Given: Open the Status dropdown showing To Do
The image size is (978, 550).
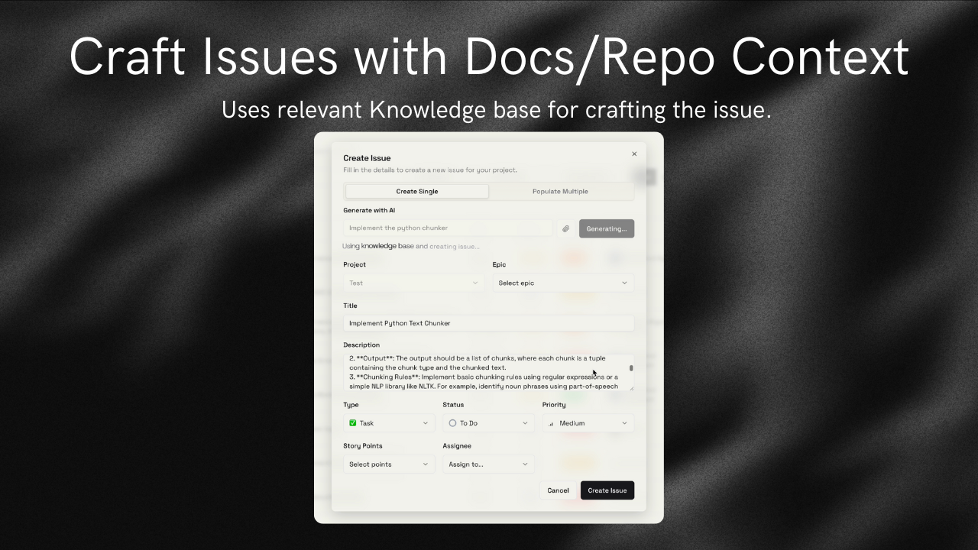Looking at the screenshot, I should 488,423.
